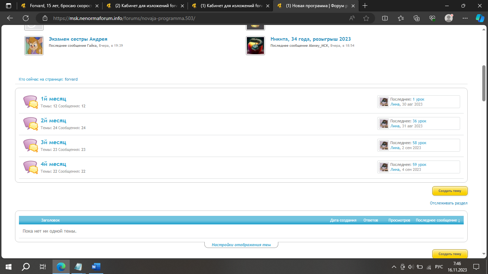Open Browser essentials heart icon
This screenshot has height=274, width=488.
coord(432,18)
